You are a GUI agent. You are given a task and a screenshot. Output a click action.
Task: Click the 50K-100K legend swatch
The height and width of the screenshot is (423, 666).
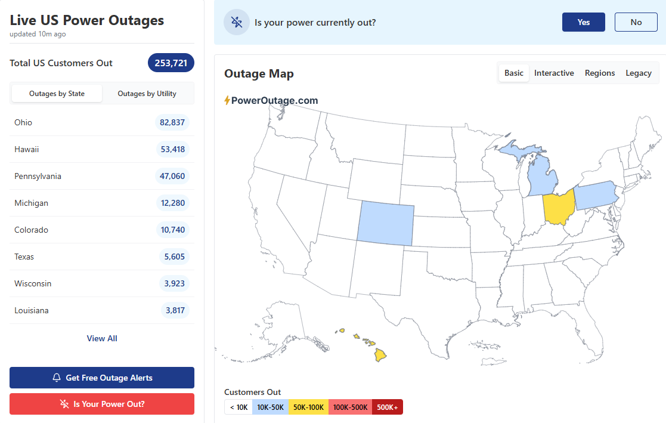(308, 407)
